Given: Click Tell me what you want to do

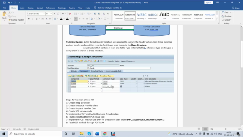Looking at the screenshot, I should (x=110, y=8).
